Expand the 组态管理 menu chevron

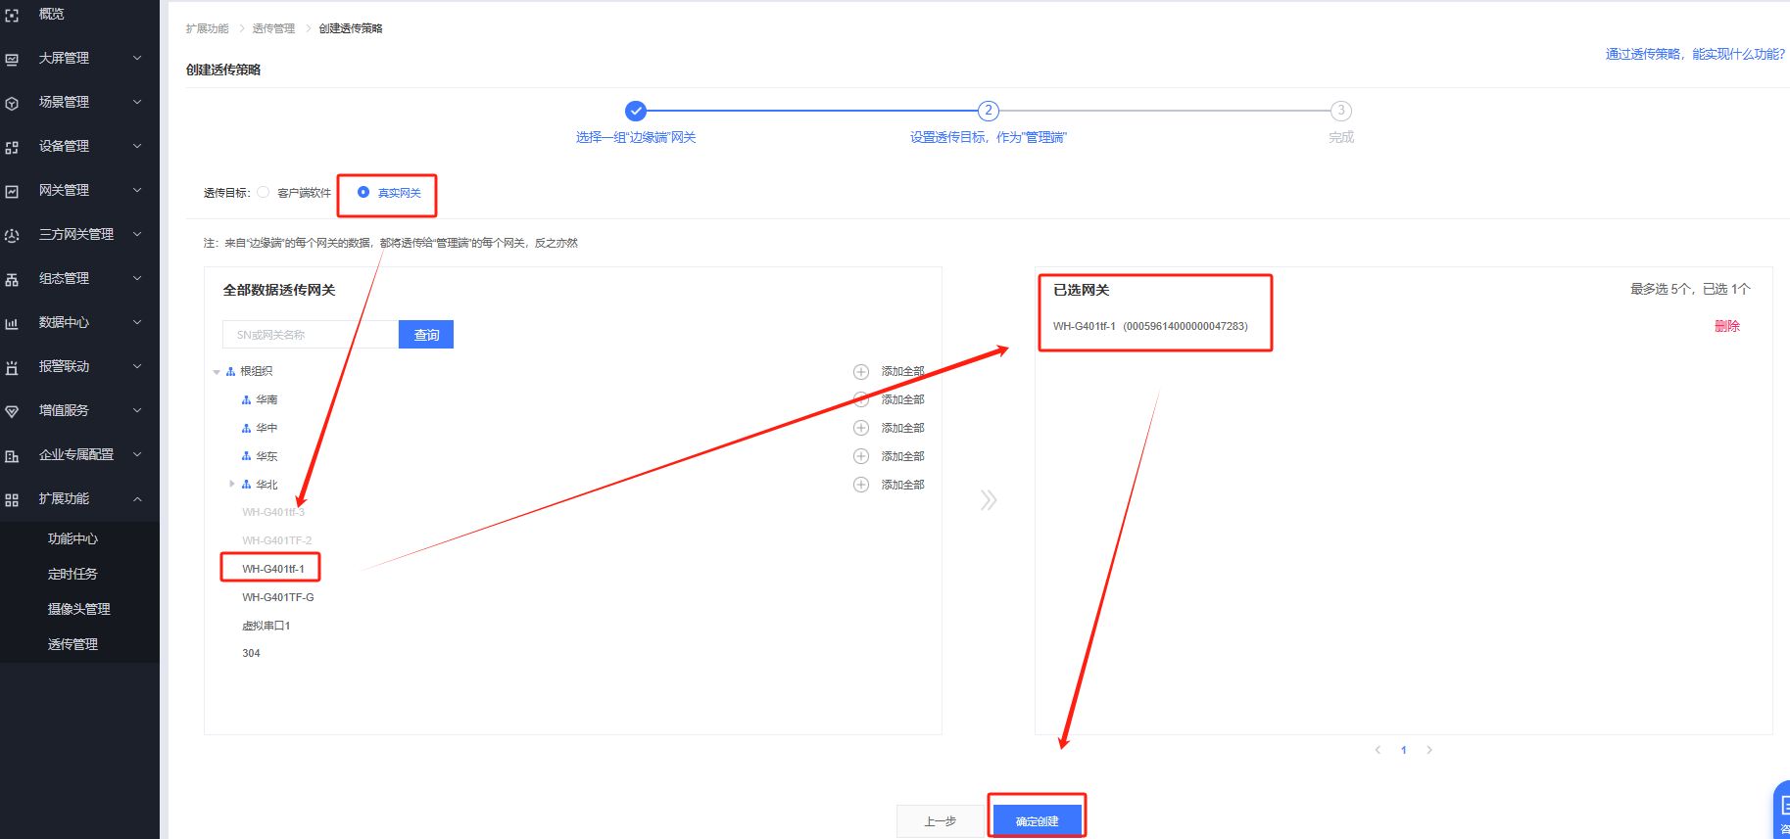click(137, 278)
